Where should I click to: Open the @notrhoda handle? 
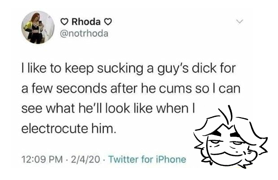84,33
